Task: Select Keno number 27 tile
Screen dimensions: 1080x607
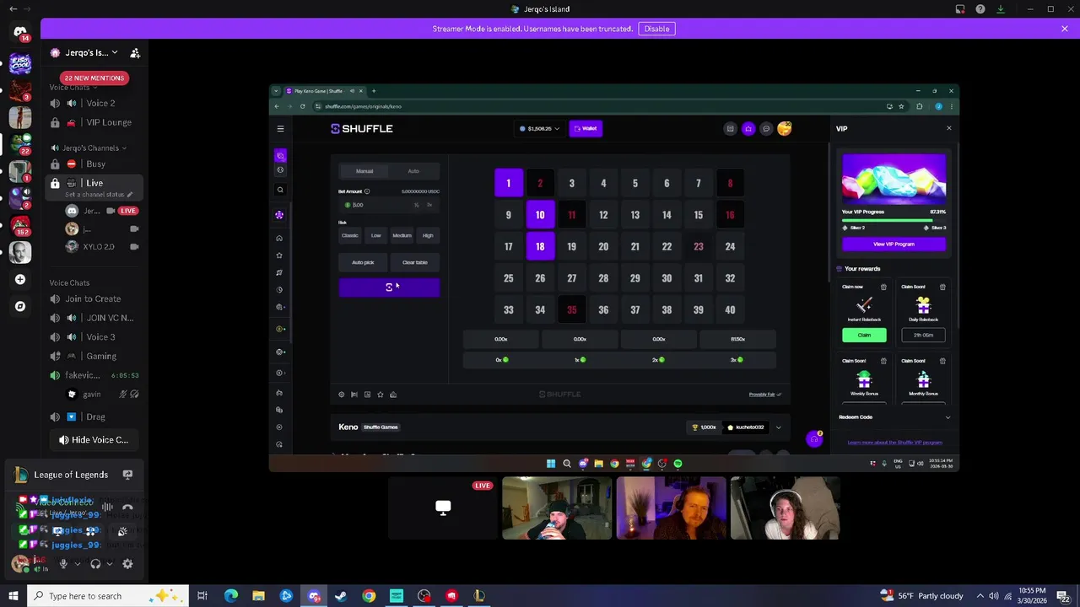Action: point(571,278)
